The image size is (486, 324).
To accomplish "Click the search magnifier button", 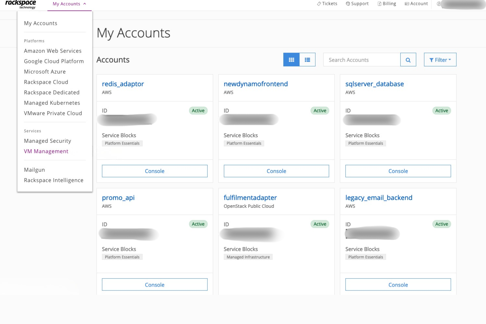I will coord(408,60).
